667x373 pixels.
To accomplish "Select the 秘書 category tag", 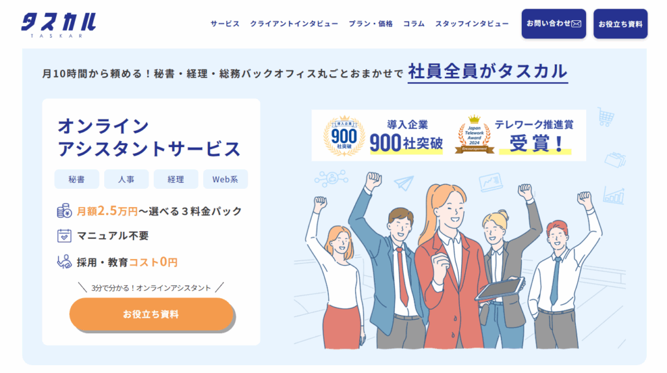I will point(77,179).
